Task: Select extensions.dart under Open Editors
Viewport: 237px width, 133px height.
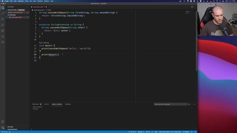Action: coord(17,13)
